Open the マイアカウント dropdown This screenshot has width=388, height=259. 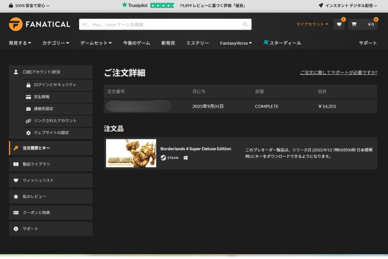coord(312,24)
